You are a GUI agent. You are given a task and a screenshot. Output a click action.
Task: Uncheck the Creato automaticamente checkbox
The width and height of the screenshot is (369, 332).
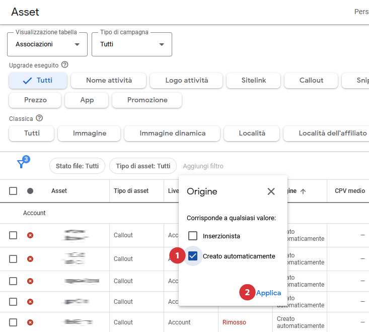coord(193,256)
